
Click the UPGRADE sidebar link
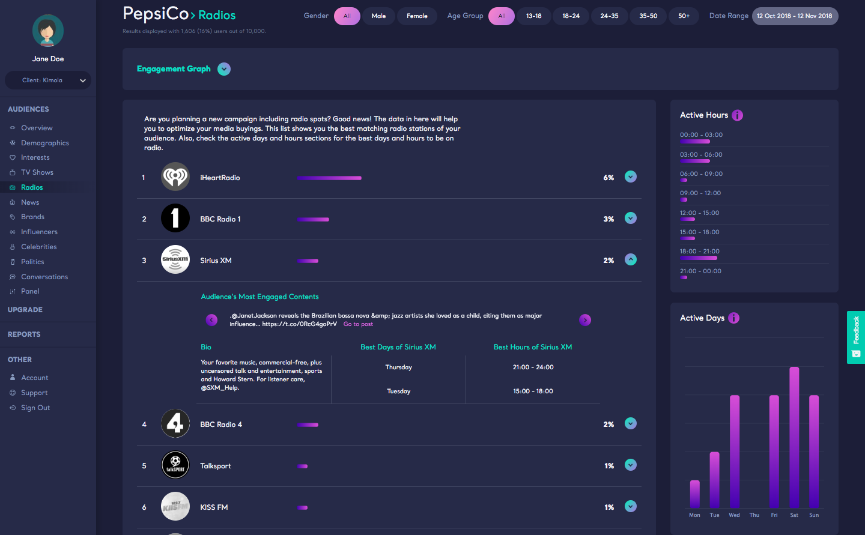point(25,310)
